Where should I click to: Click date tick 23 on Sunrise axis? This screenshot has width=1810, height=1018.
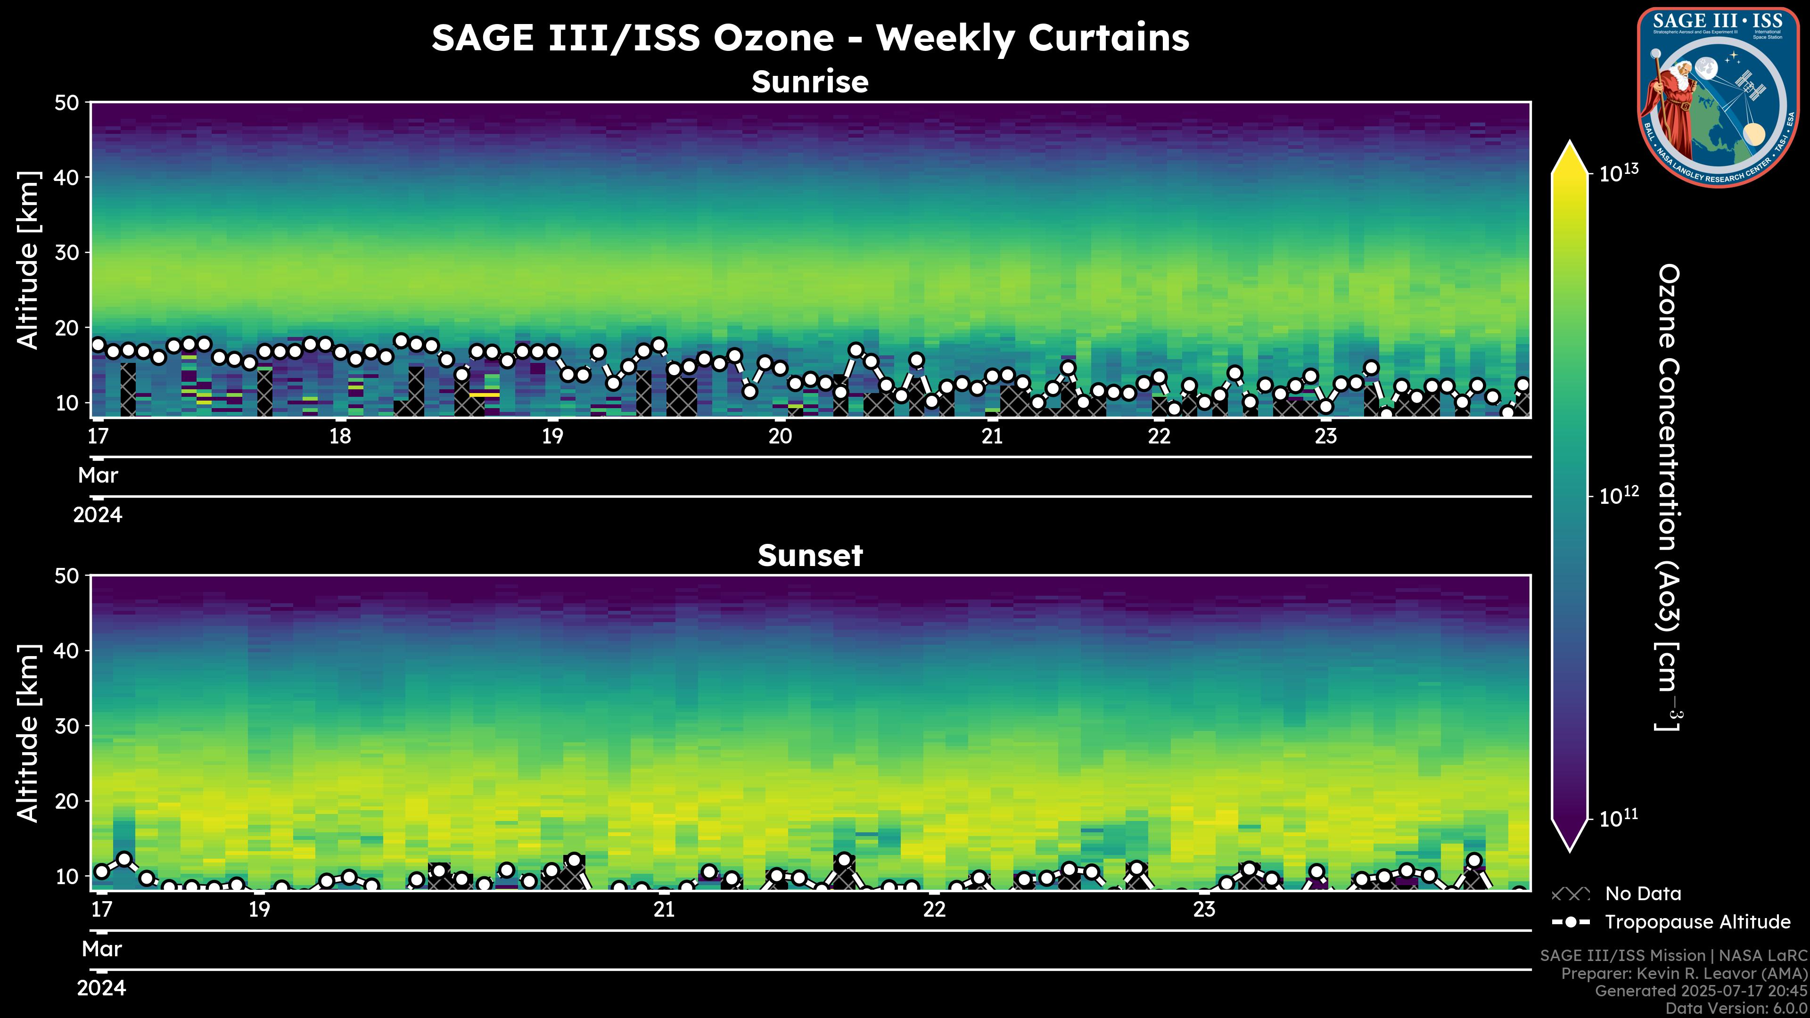point(1325,436)
